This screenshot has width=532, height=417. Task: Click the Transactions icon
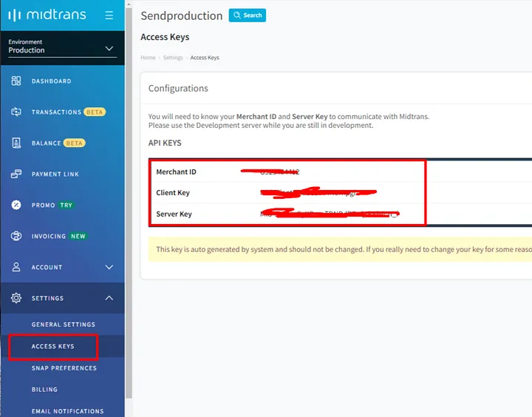click(x=16, y=112)
